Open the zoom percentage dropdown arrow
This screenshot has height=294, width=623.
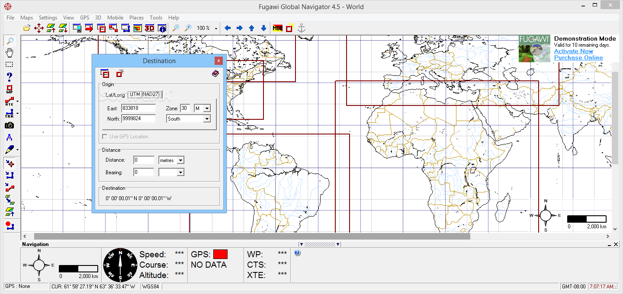(216, 29)
